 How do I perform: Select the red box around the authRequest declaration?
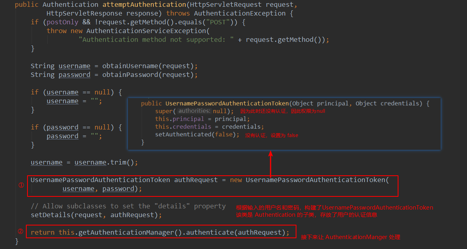coord(212,185)
